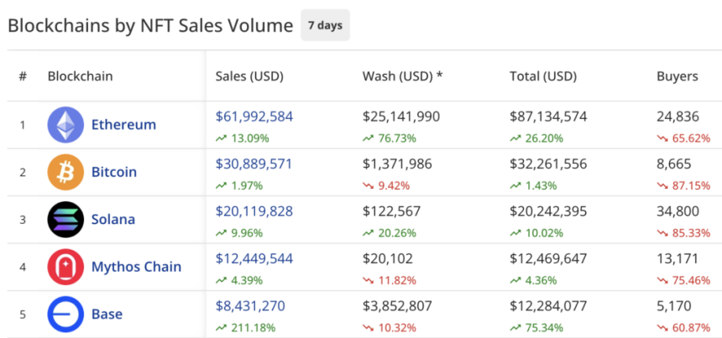Open the Base blockchain link
Image resolution: width=722 pixels, height=338 pixels.
point(107,315)
